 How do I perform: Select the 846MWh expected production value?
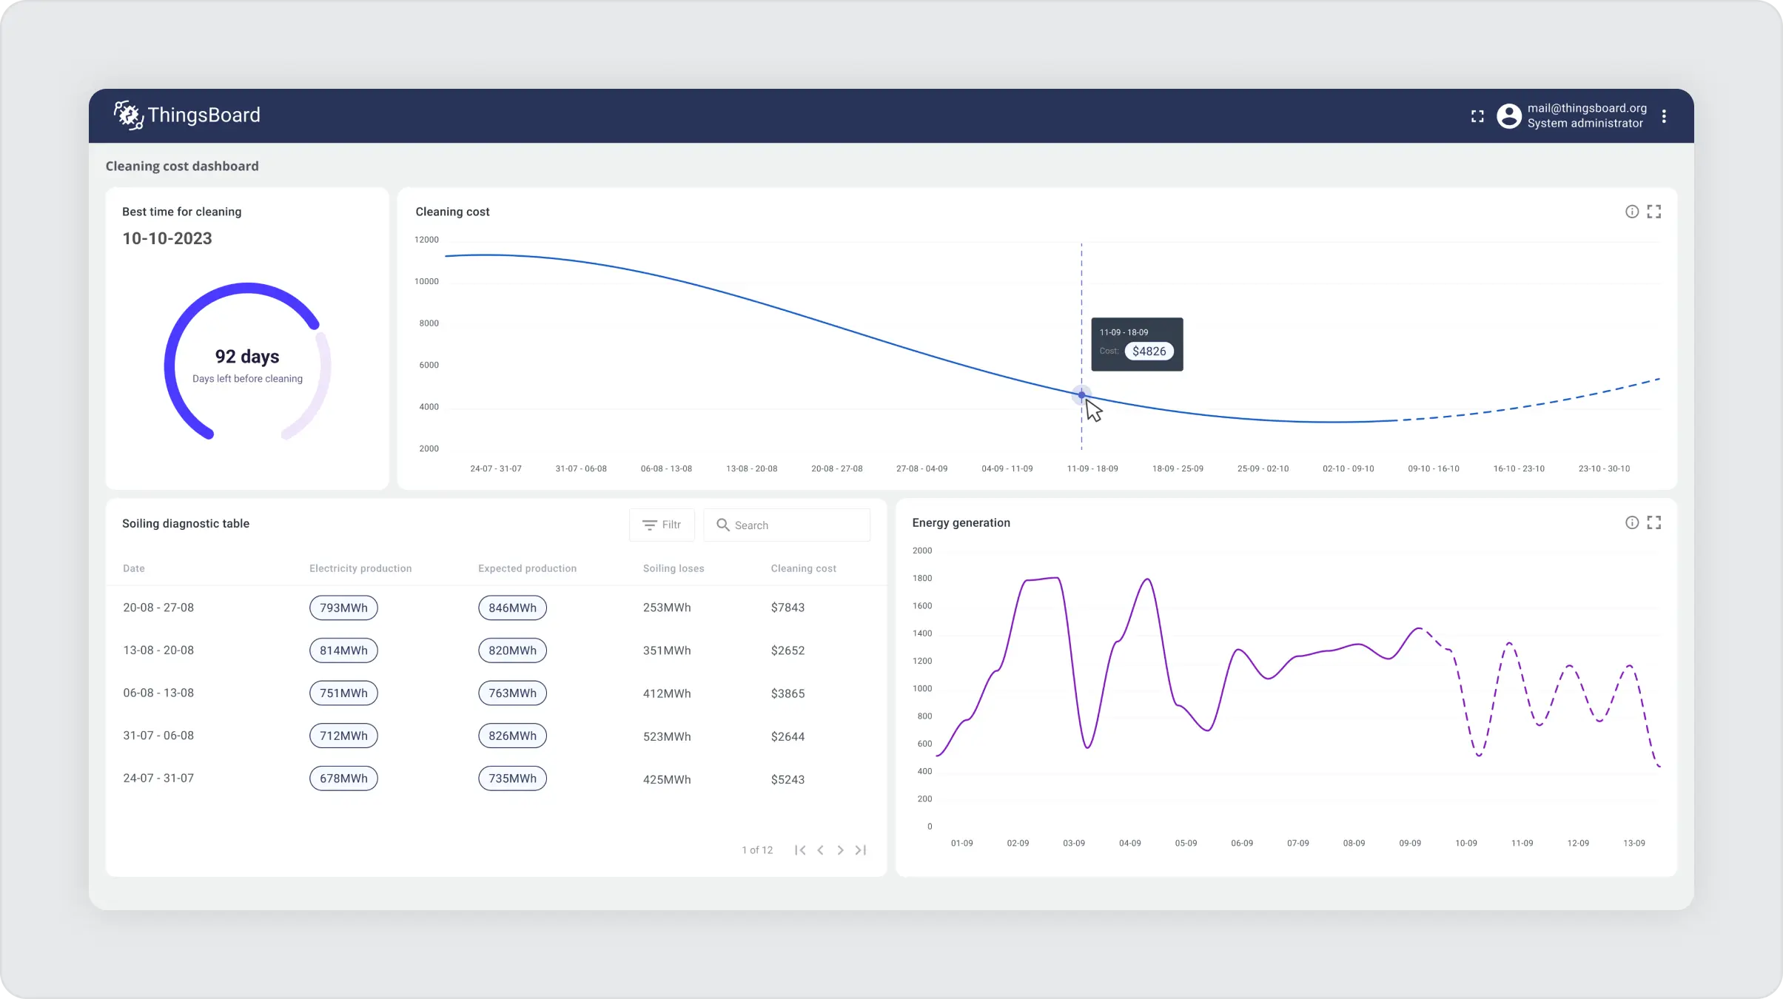pos(512,607)
